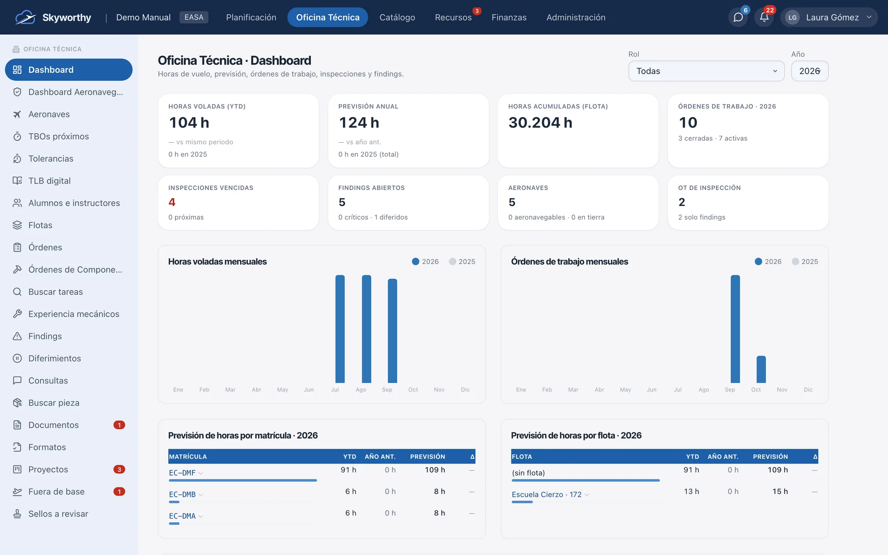Switch to the Catálogo tab
The width and height of the screenshot is (888, 555).
[x=397, y=17]
